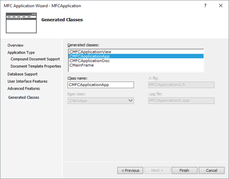Cancel the MFC Application Wizard
The height and width of the screenshot is (179, 229).
click(211, 170)
